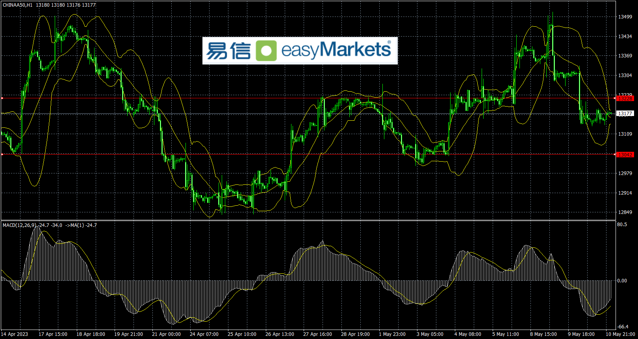This screenshot has width=638, height=339.
Task: Click the 4 May 08:00 time label
Action: click(468, 334)
